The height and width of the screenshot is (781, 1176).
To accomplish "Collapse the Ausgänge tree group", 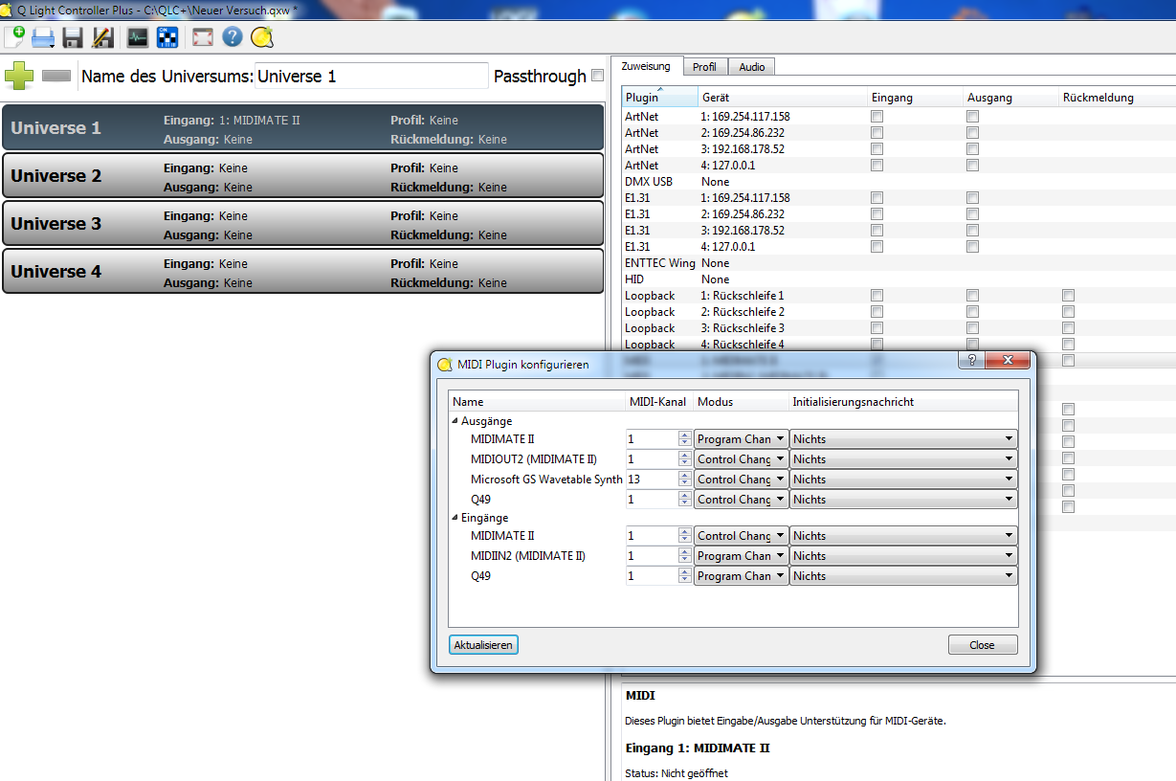I will [455, 421].
